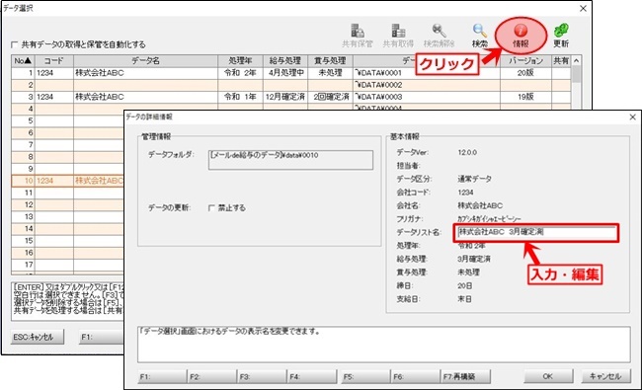Viewport: 642px width, 390px height.
Task: Click the 給与処理 value 3月確定済
Action: pos(474,259)
